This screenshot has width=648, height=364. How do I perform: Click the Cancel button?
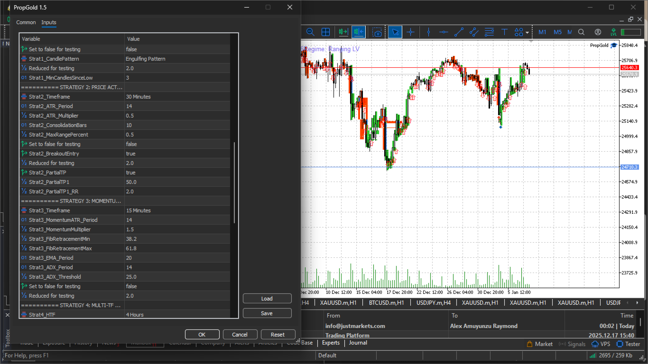tap(240, 335)
